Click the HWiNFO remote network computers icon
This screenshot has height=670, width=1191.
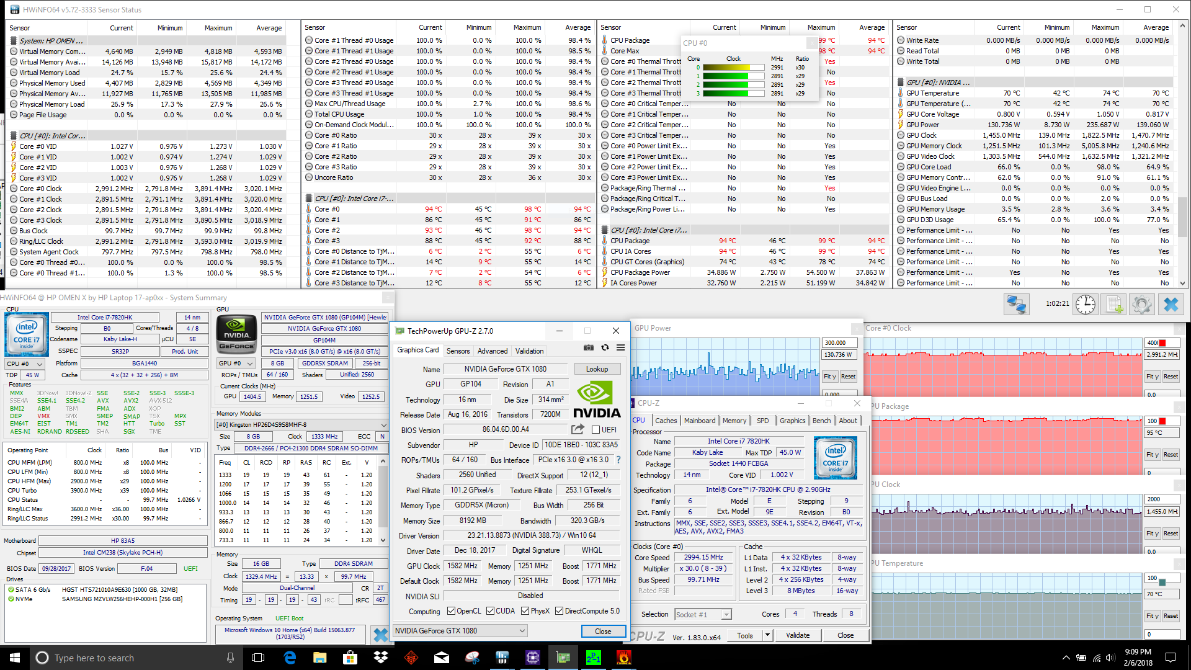1017,305
